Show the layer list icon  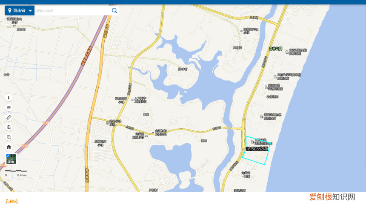click(9, 108)
